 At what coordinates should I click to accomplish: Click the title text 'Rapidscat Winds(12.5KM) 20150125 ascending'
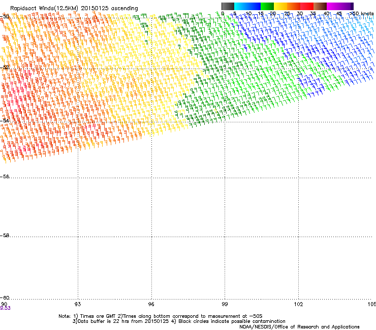[x=74, y=9]
